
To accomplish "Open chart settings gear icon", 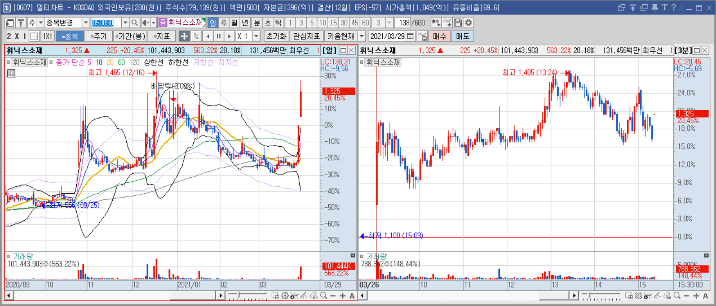I will click(x=468, y=23).
